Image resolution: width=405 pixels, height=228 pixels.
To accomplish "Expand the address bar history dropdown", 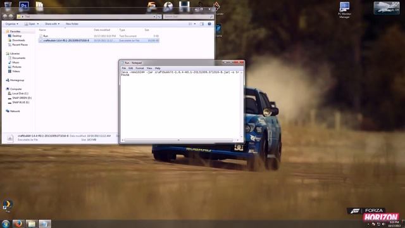I will (154, 16).
